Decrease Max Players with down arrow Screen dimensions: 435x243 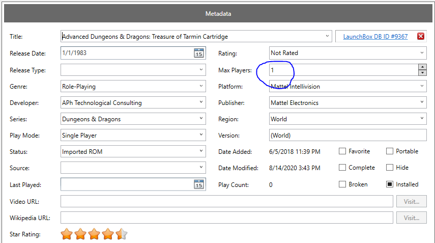[422, 73]
